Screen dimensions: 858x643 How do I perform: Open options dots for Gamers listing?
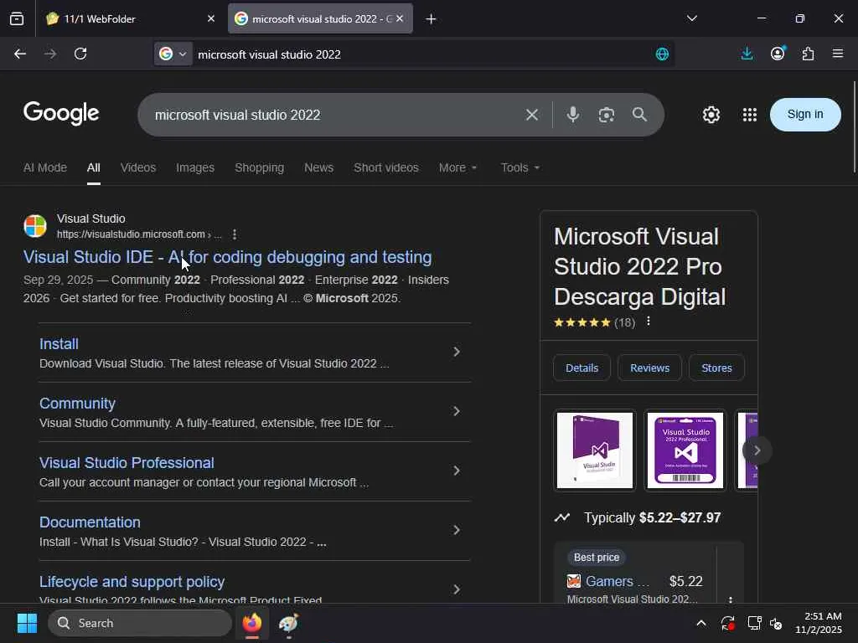731,599
